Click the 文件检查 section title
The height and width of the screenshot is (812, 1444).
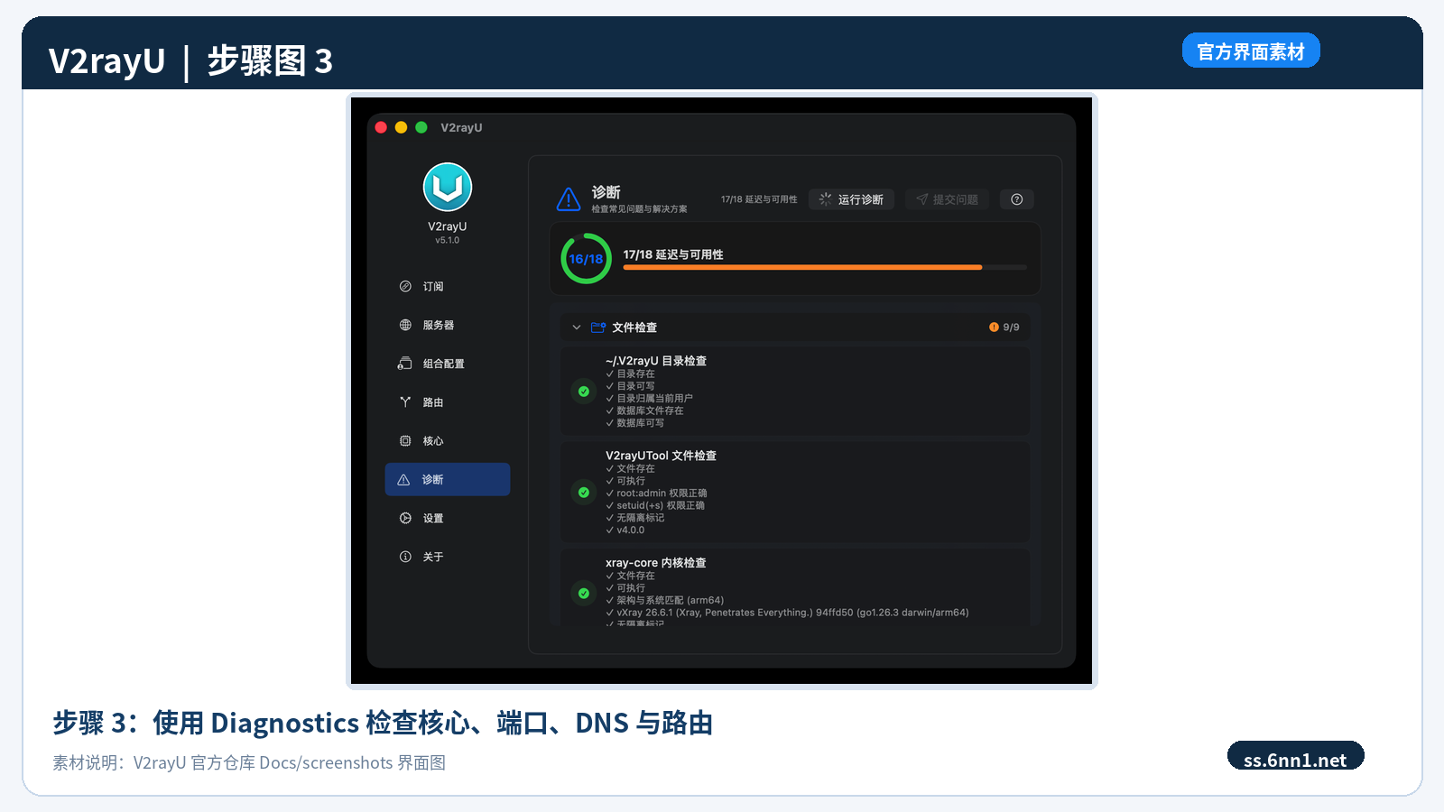coord(634,328)
